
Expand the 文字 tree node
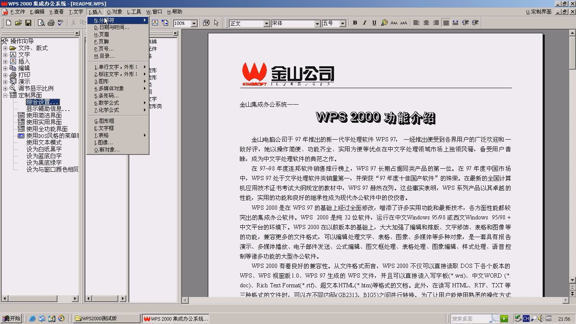tap(5, 55)
